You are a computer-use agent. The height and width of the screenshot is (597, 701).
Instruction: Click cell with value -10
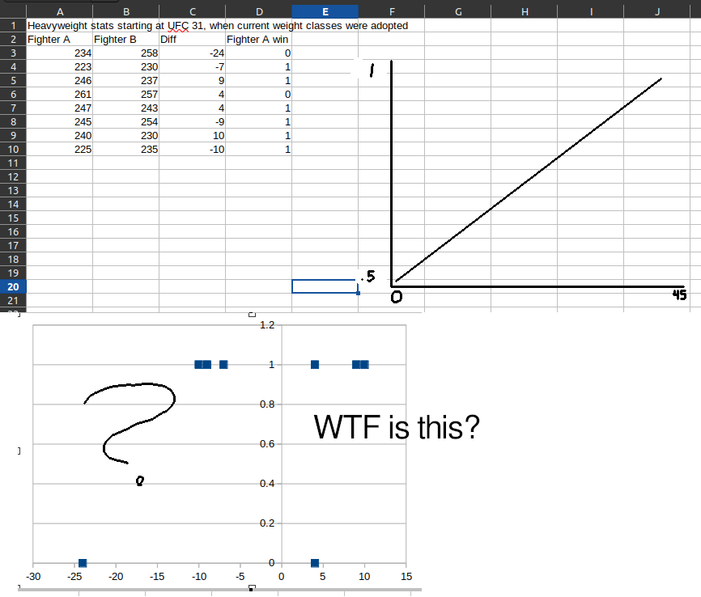click(x=192, y=149)
